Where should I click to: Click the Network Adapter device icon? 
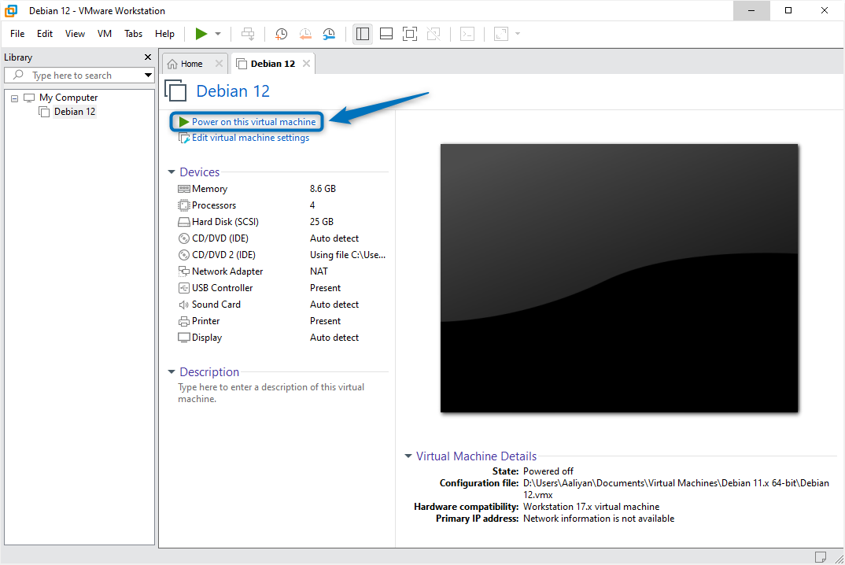[x=184, y=271]
